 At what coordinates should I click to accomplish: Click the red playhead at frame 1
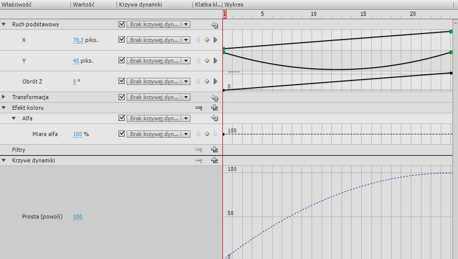224,14
